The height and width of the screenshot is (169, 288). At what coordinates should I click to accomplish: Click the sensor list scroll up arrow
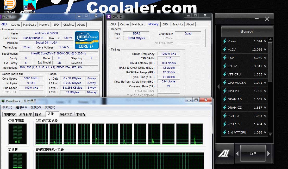(x=270, y=39)
